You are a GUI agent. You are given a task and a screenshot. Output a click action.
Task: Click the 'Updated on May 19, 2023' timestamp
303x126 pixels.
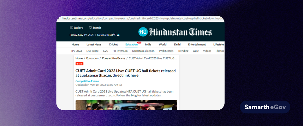[x=99, y=85]
